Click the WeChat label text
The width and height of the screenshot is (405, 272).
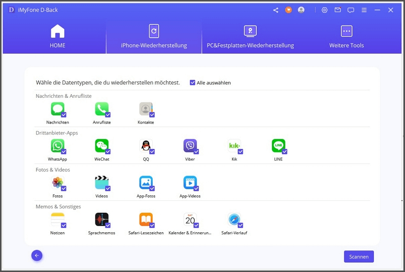tap(102, 159)
